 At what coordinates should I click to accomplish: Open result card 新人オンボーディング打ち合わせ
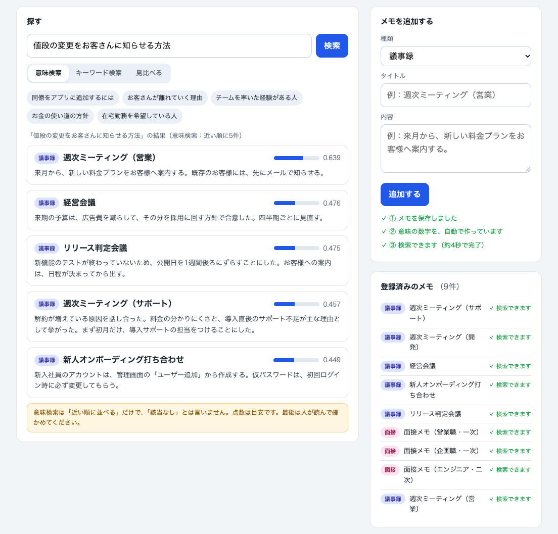187,372
